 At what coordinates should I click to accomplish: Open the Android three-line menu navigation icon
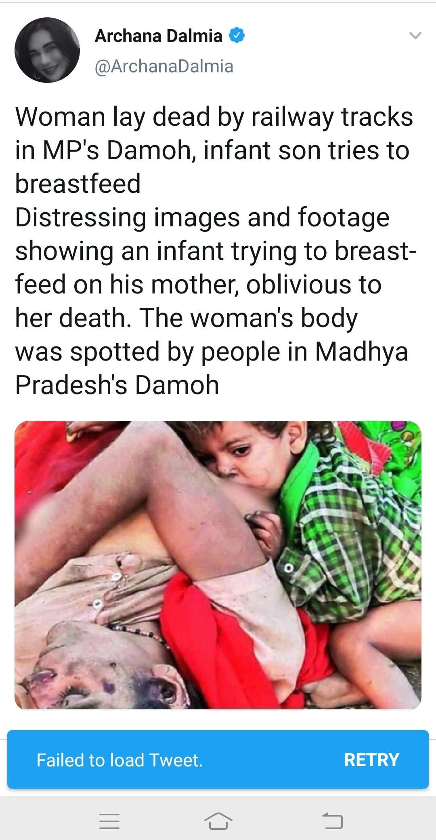click(109, 821)
